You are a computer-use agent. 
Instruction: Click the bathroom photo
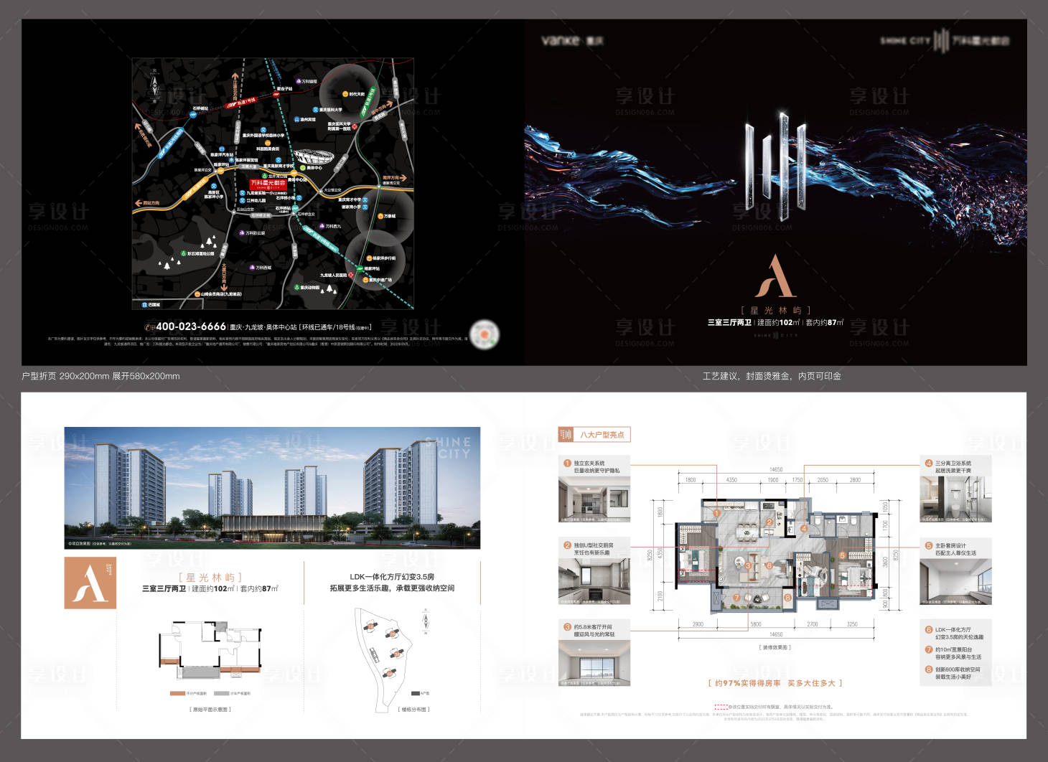(955, 499)
